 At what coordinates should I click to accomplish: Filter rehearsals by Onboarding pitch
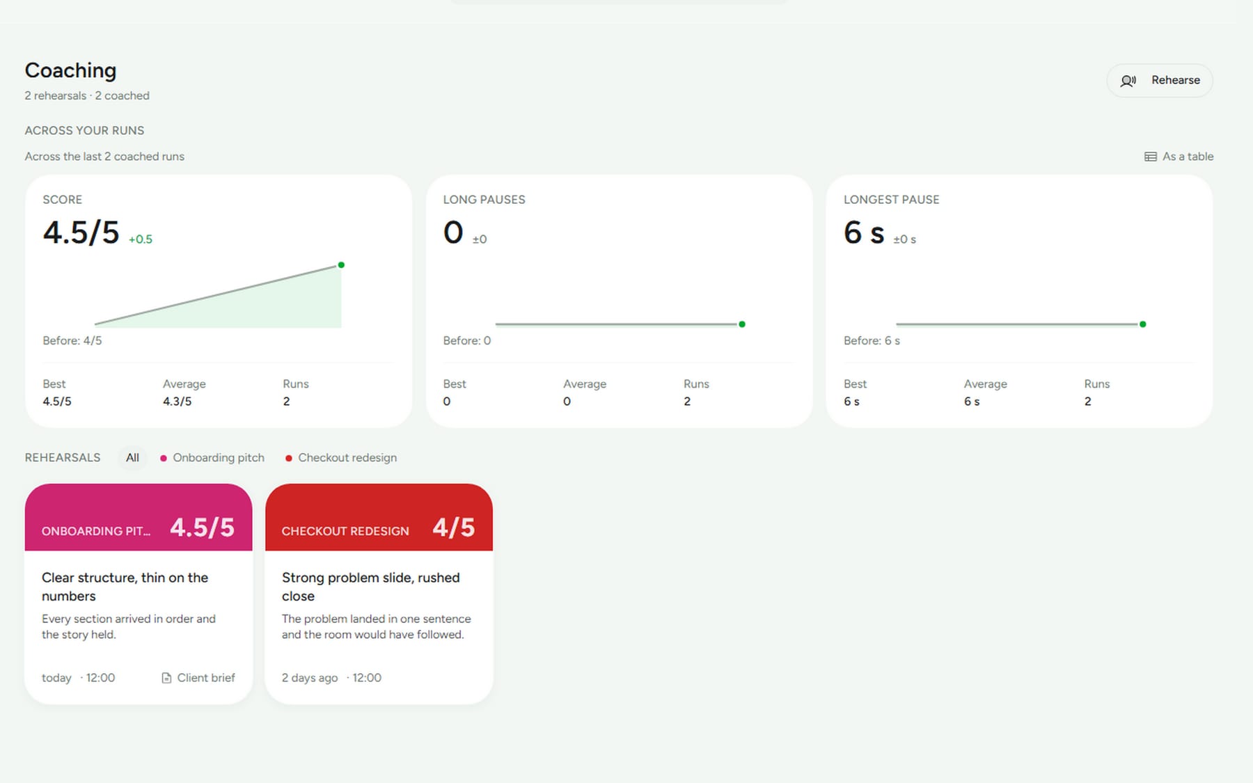[x=212, y=457]
